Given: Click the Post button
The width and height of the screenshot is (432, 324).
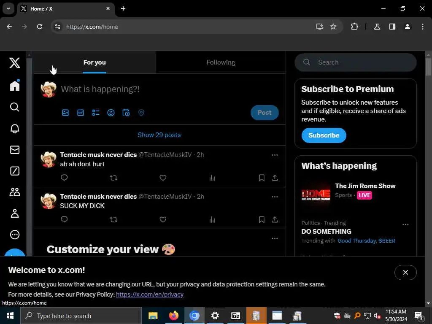Looking at the screenshot, I should pyautogui.click(x=265, y=112).
